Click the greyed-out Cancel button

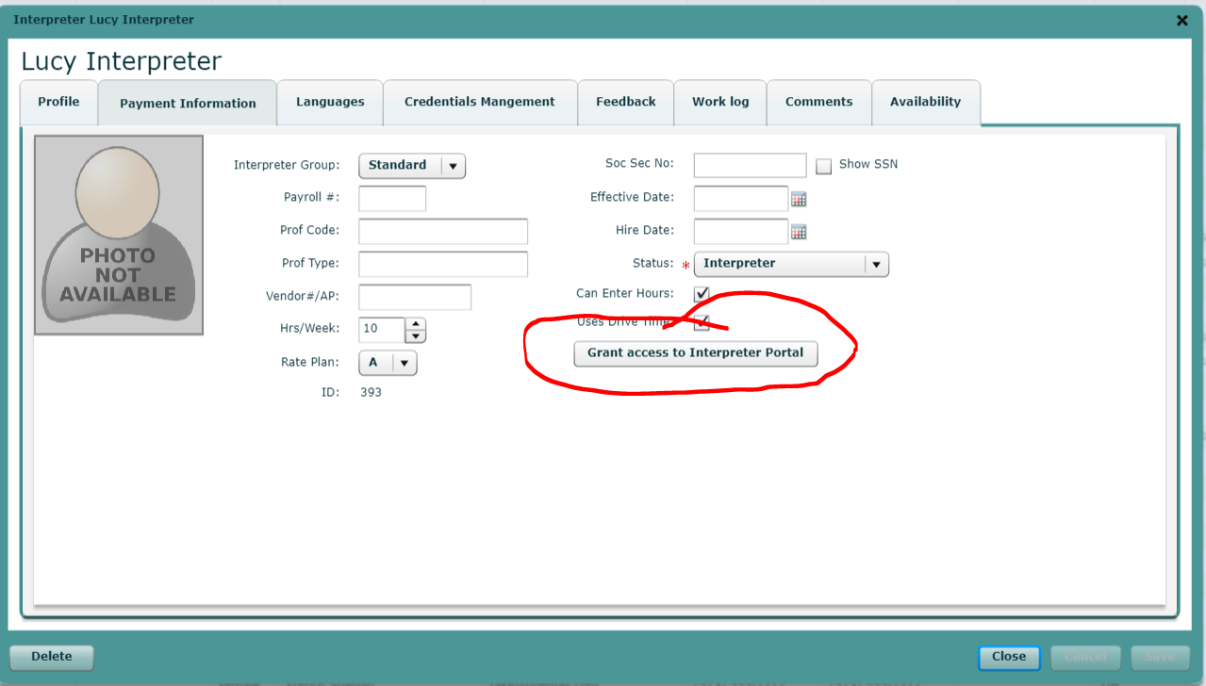(x=1085, y=657)
